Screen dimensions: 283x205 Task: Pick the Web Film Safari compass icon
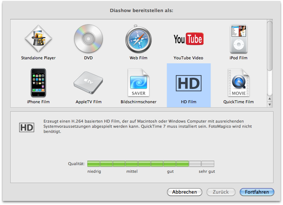click(x=138, y=40)
